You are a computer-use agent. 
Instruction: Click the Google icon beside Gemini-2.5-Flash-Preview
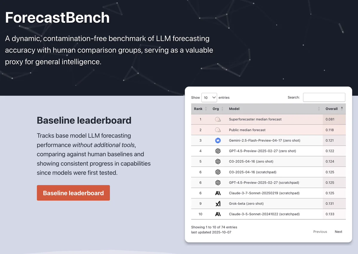[218, 140]
